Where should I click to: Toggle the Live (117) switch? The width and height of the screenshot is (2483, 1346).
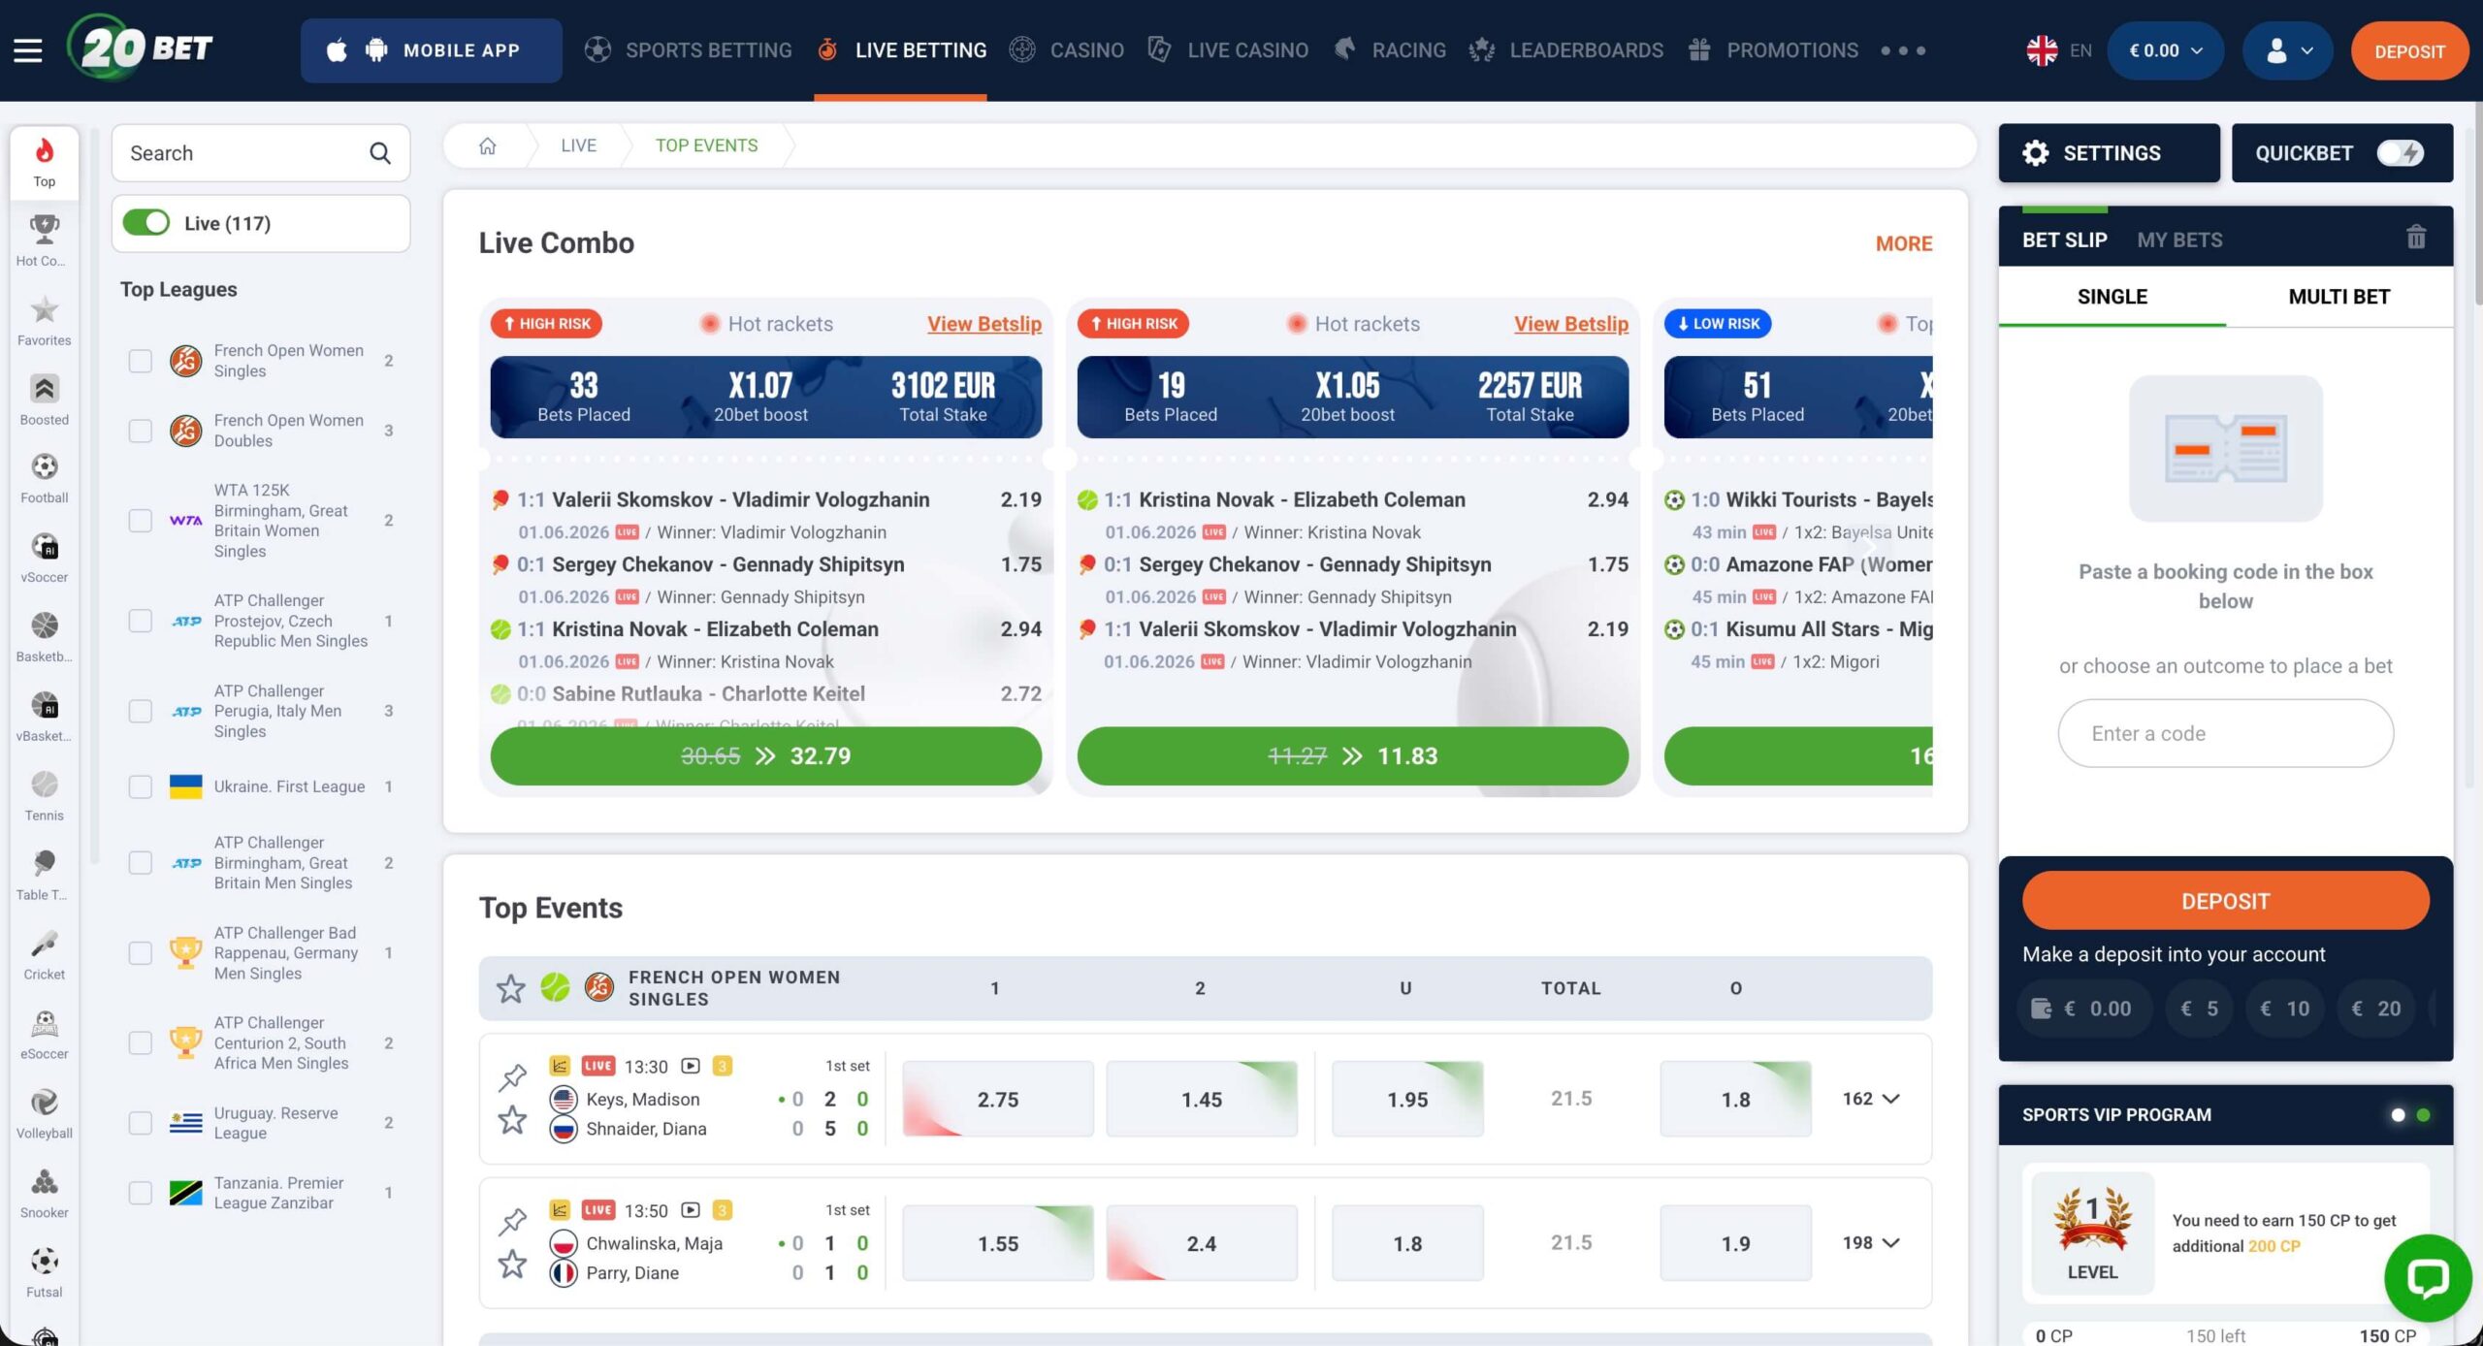[146, 223]
